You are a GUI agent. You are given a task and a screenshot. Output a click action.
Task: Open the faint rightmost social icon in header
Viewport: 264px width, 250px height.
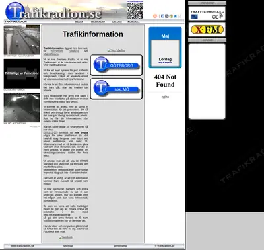pyautogui.click(x=179, y=16)
